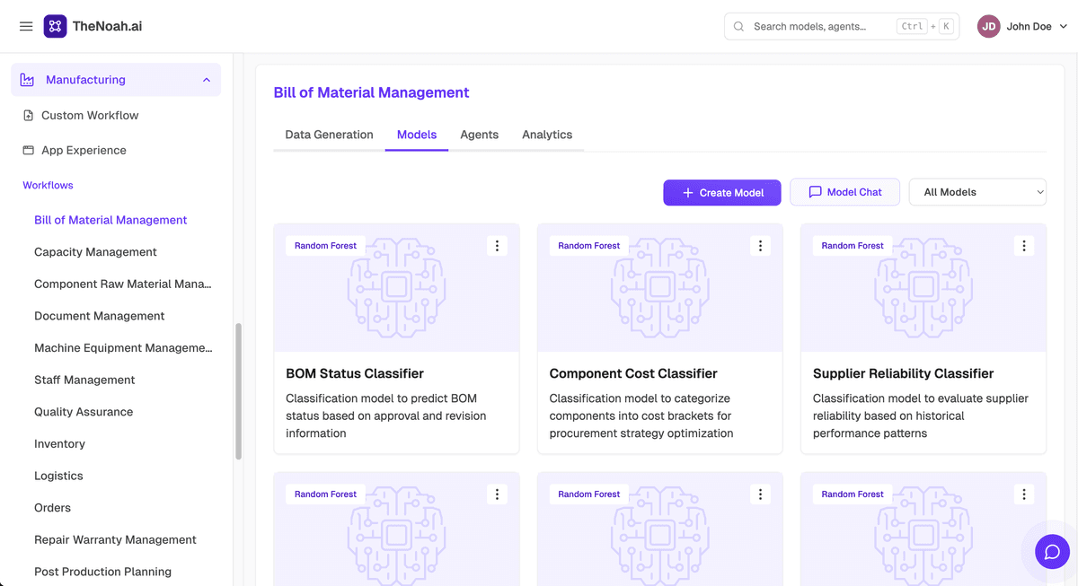
Task: Click the App Experience window icon
Action: 28,150
